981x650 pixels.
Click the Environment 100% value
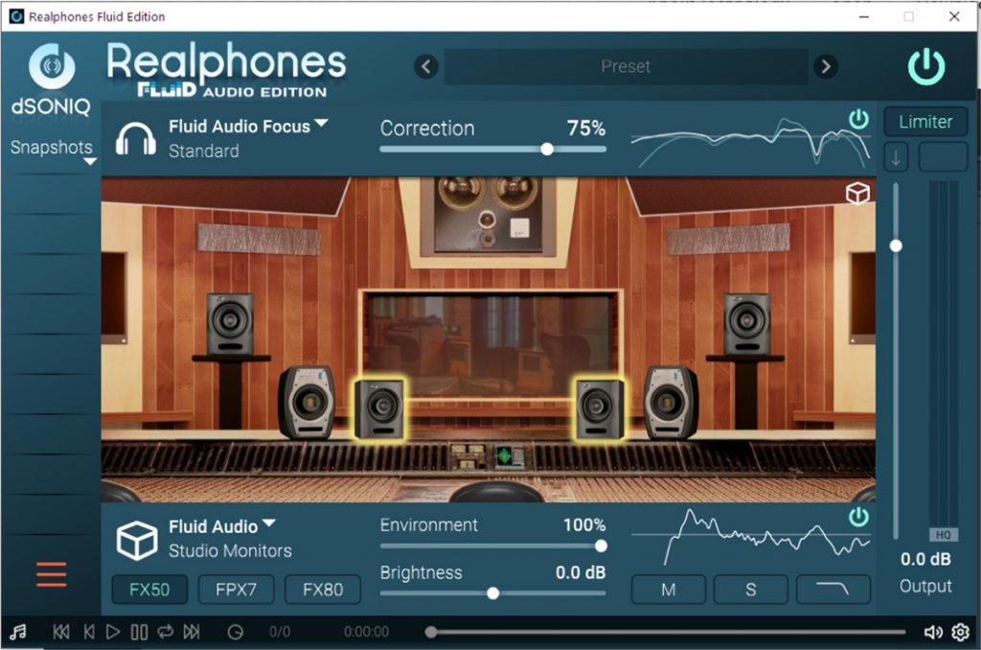point(584,524)
